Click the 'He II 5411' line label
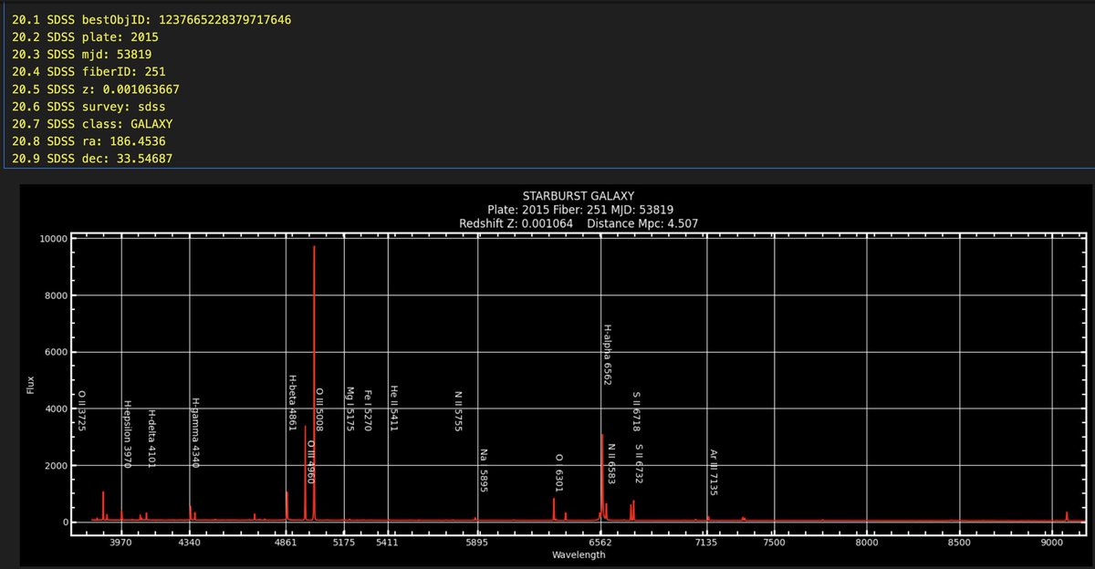1095x569 pixels. (393, 409)
